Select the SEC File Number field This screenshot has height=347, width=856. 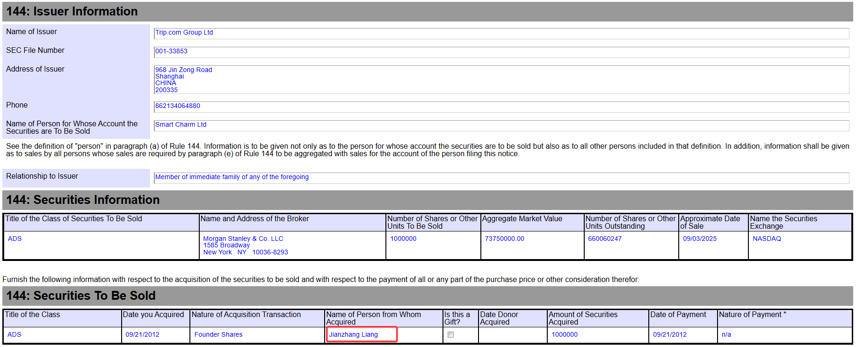click(501, 52)
